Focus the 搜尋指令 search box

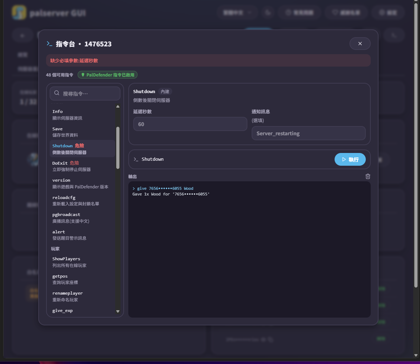[x=85, y=93]
